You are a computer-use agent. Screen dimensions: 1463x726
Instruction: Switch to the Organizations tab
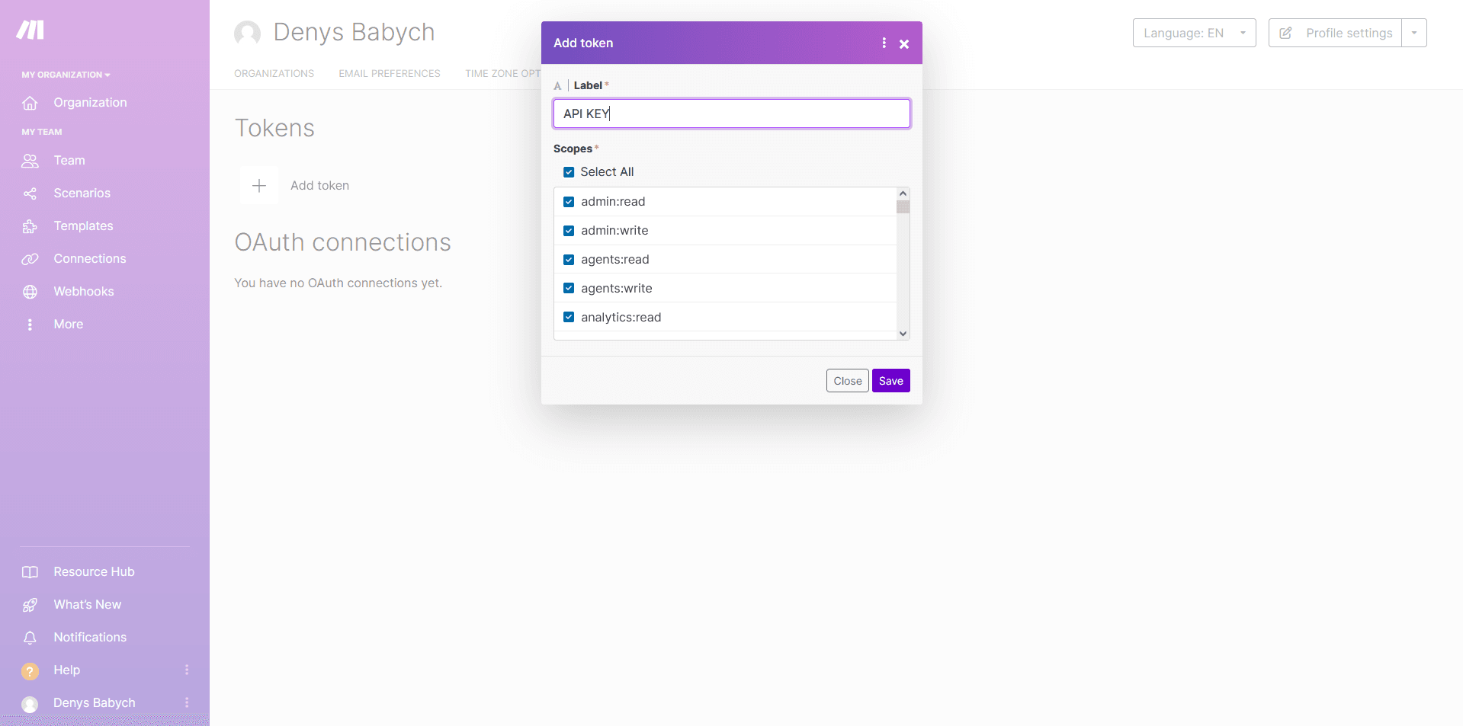point(274,74)
